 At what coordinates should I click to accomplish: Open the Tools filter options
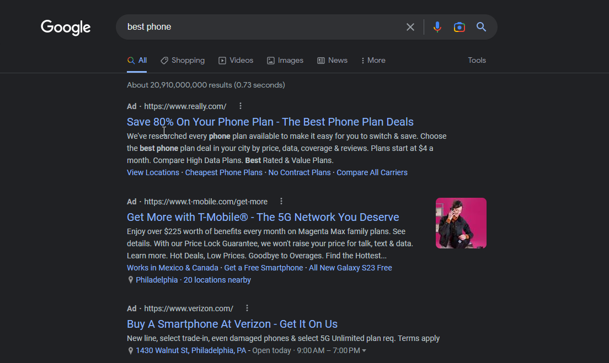[x=477, y=61]
